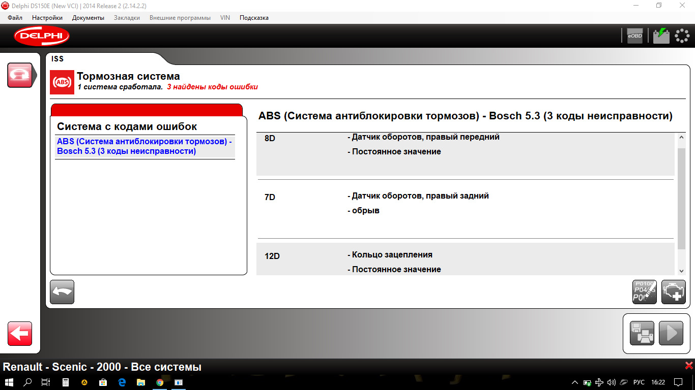Open the Windows Start menu
This screenshot has height=390, width=695.
(x=9, y=382)
